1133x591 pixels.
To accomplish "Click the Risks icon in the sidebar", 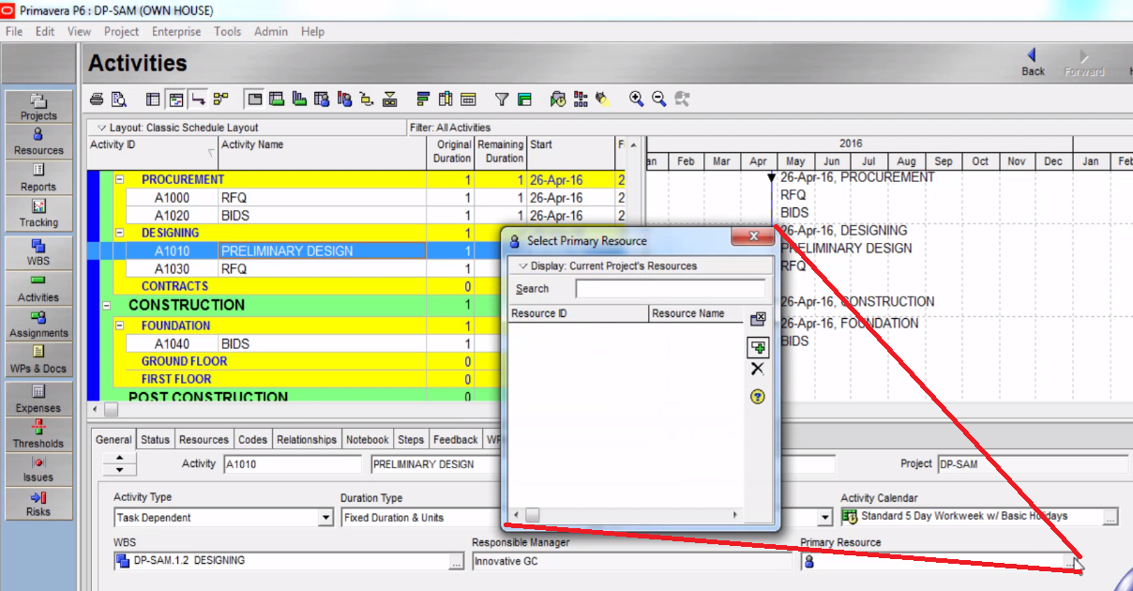I will click(38, 502).
